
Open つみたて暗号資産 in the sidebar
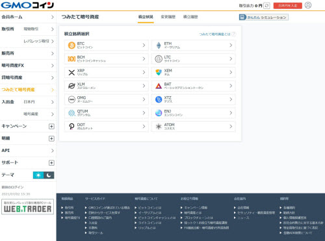pyautogui.click(x=28, y=90)
